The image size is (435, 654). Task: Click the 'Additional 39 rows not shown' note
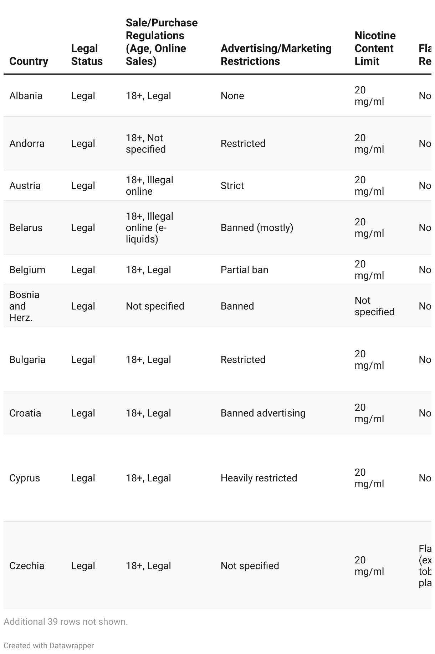(66, 622)
